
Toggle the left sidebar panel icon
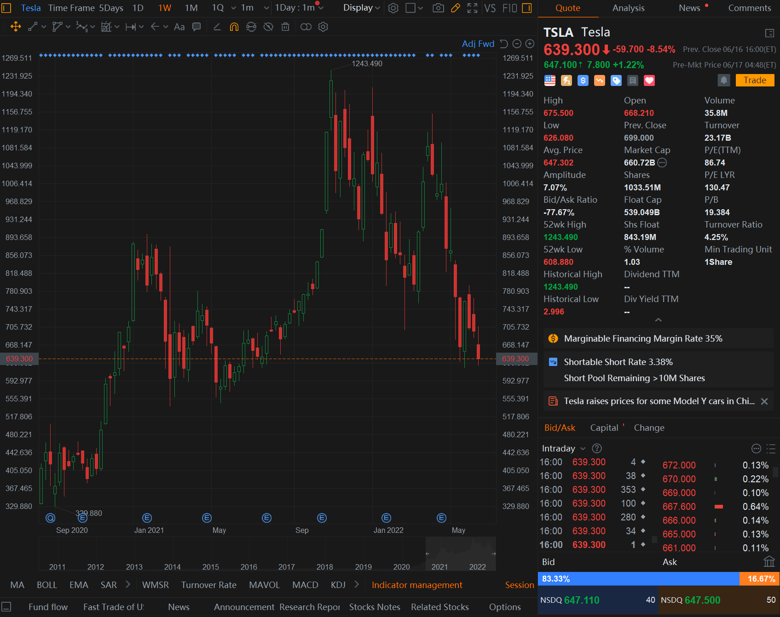tap(6, 8)
